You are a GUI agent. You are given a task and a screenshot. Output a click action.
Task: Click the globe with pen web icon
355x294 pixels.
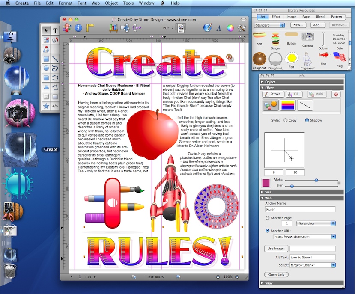(207, 28)
